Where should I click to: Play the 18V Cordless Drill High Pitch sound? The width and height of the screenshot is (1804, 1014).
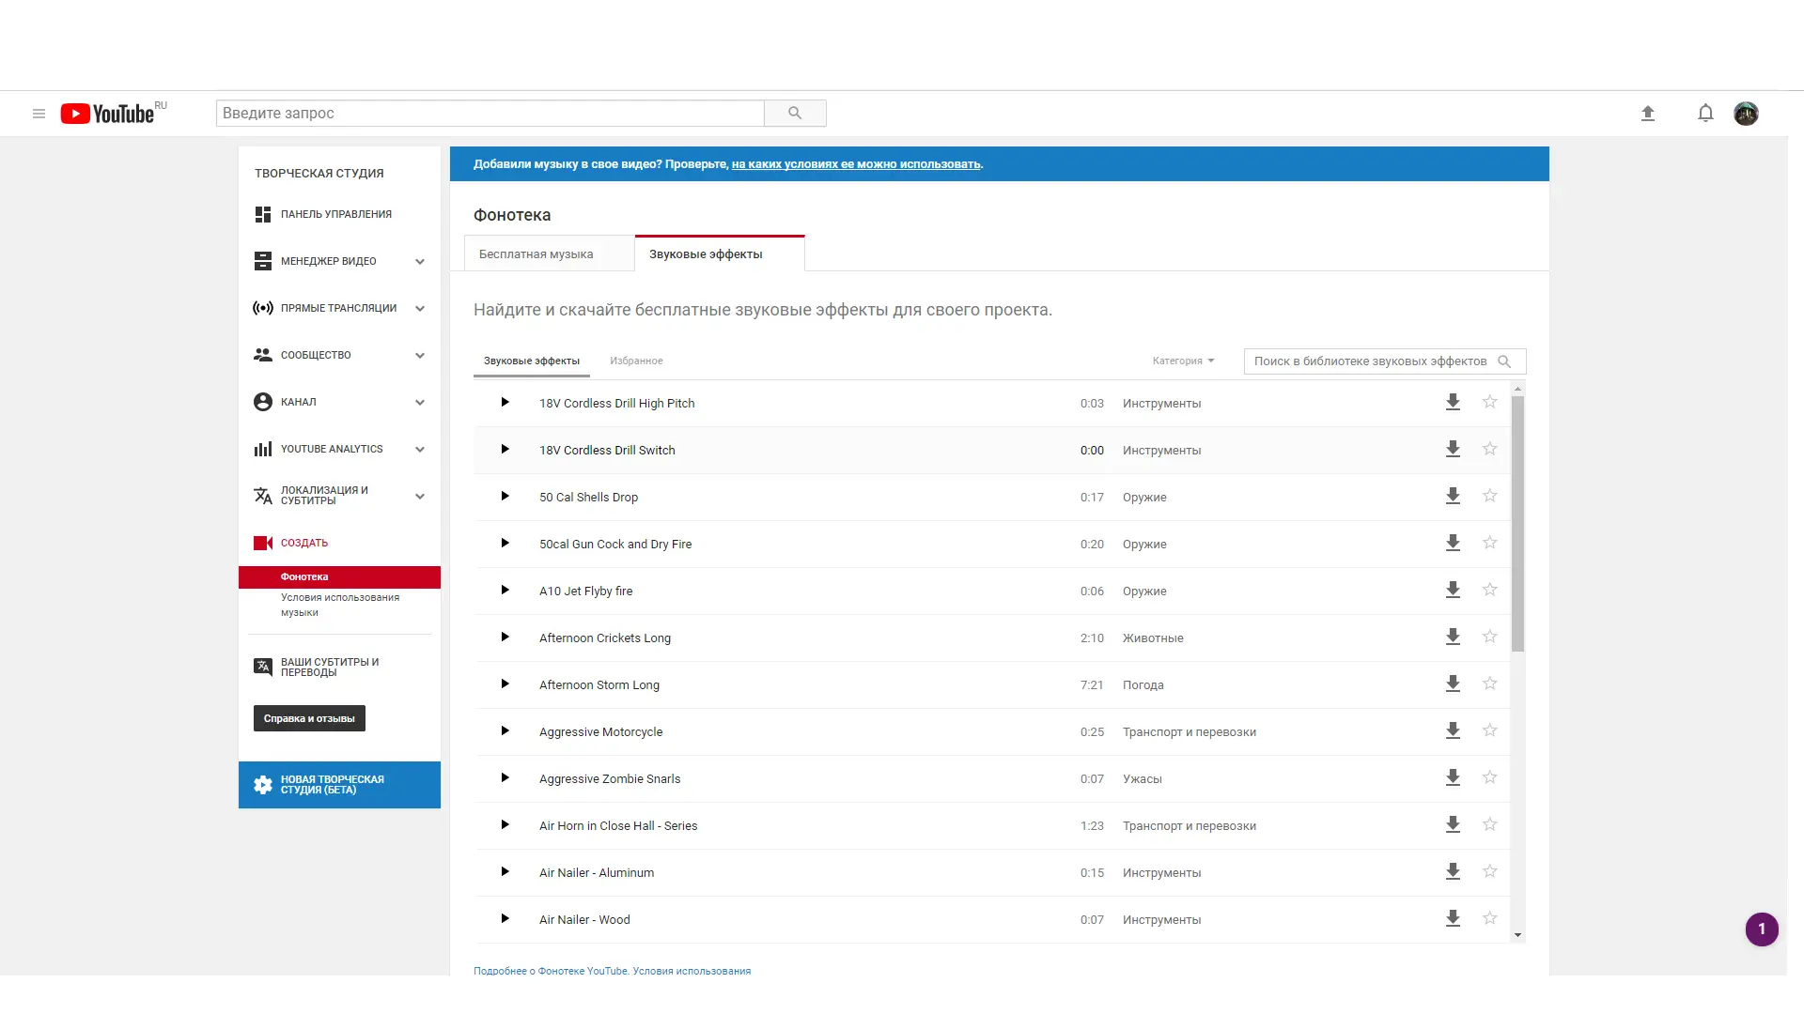[505, 403]
